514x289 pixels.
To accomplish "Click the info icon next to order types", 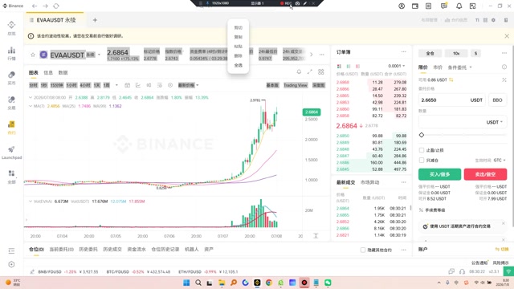I will 504,67.
